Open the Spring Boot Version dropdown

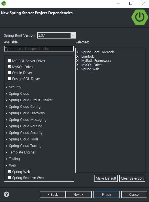[73, 35]
